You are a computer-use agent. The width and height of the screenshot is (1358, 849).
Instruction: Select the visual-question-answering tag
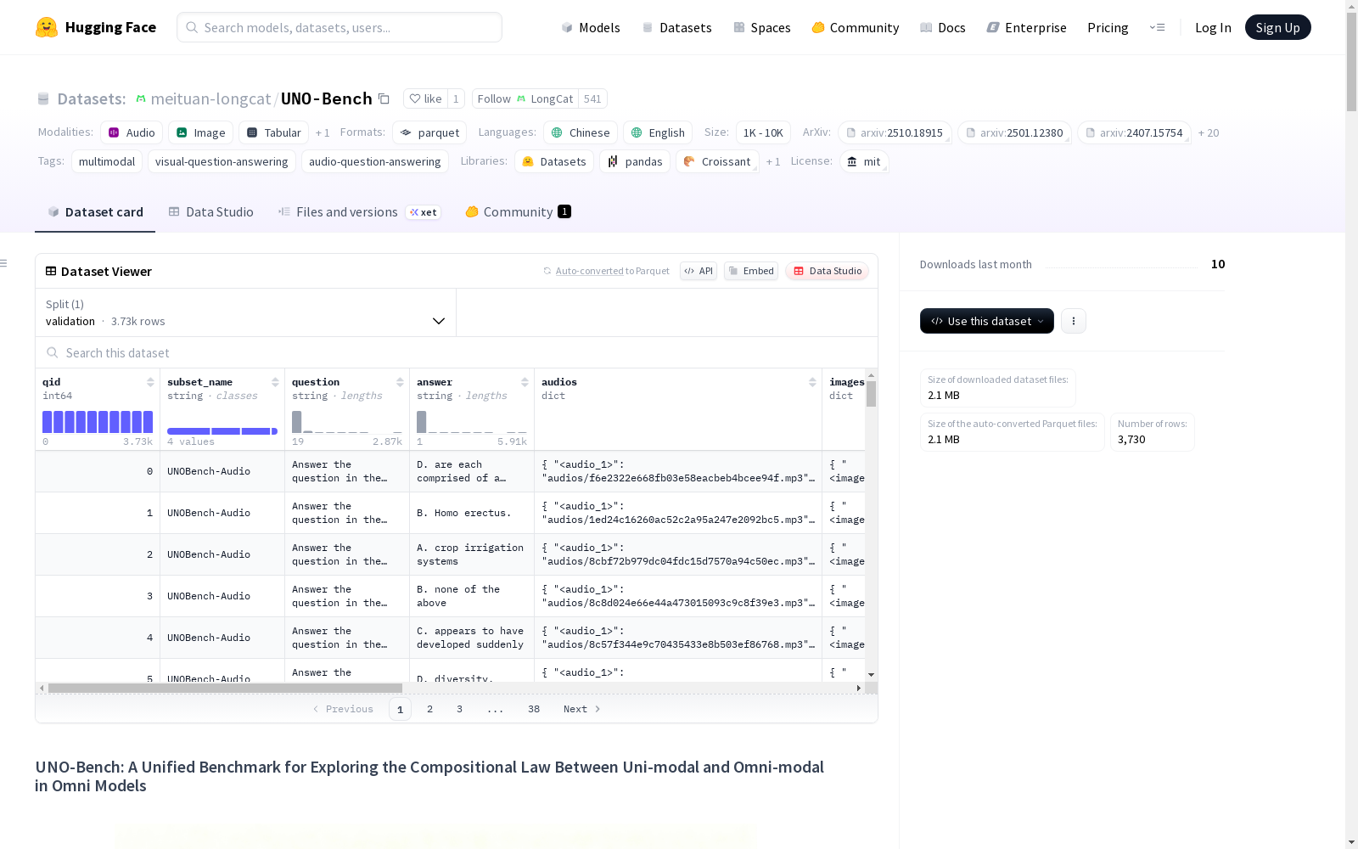[222, 161]
